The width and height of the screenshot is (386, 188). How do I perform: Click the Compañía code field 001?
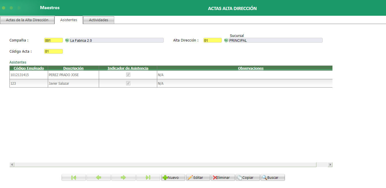point(54,40)
